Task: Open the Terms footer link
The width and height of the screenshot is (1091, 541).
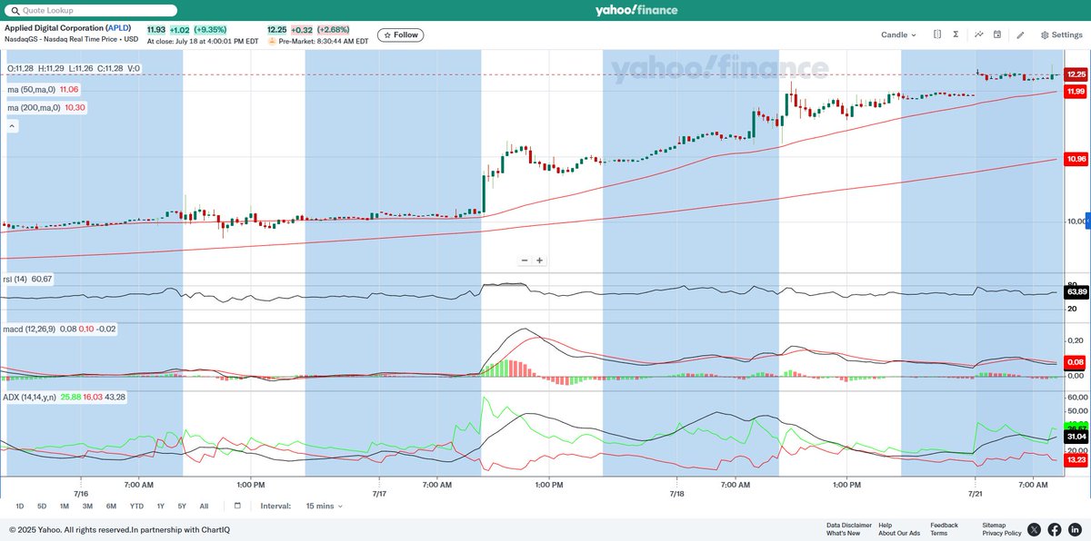Action: [938, 533]
